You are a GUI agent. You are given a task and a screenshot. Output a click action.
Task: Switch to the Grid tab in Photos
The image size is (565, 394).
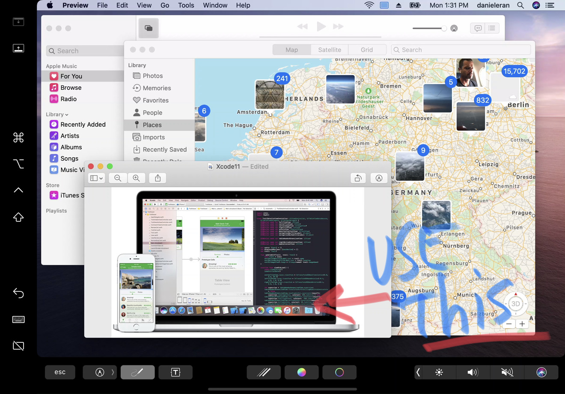(367, 50)
